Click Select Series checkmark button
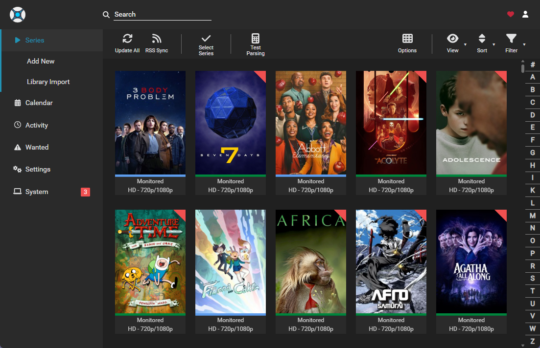 coord(206,44)
